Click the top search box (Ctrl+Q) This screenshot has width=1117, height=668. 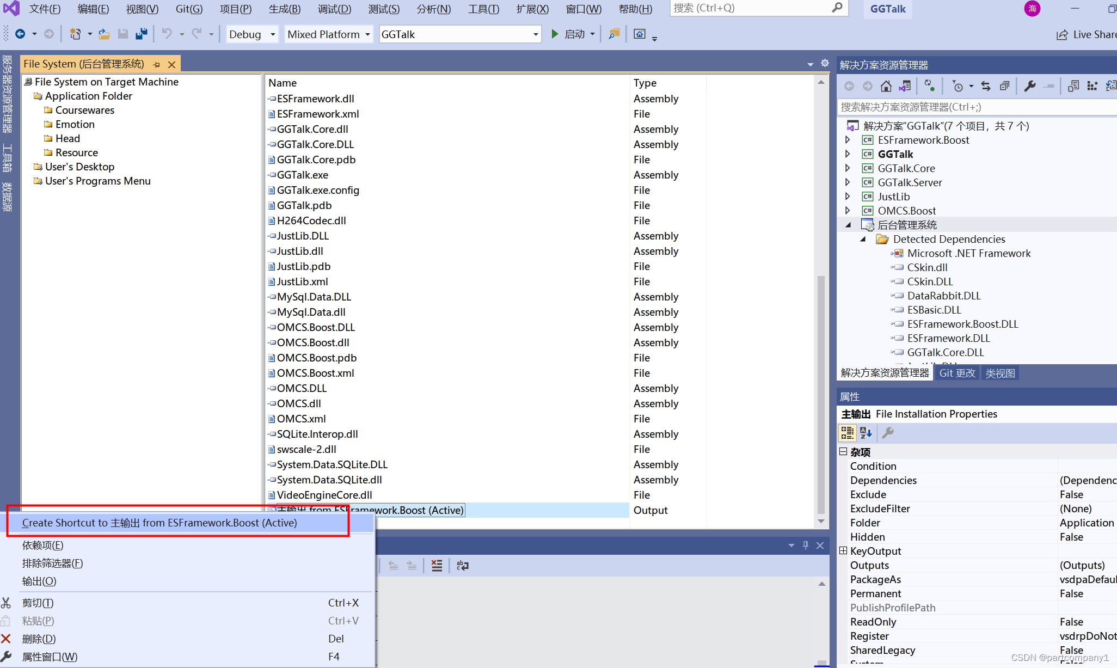(759, 8)
